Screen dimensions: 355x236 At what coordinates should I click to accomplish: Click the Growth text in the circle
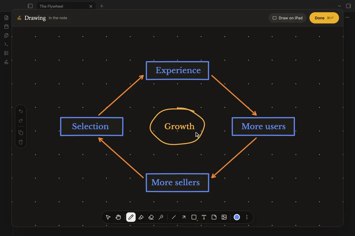(179, 127)
